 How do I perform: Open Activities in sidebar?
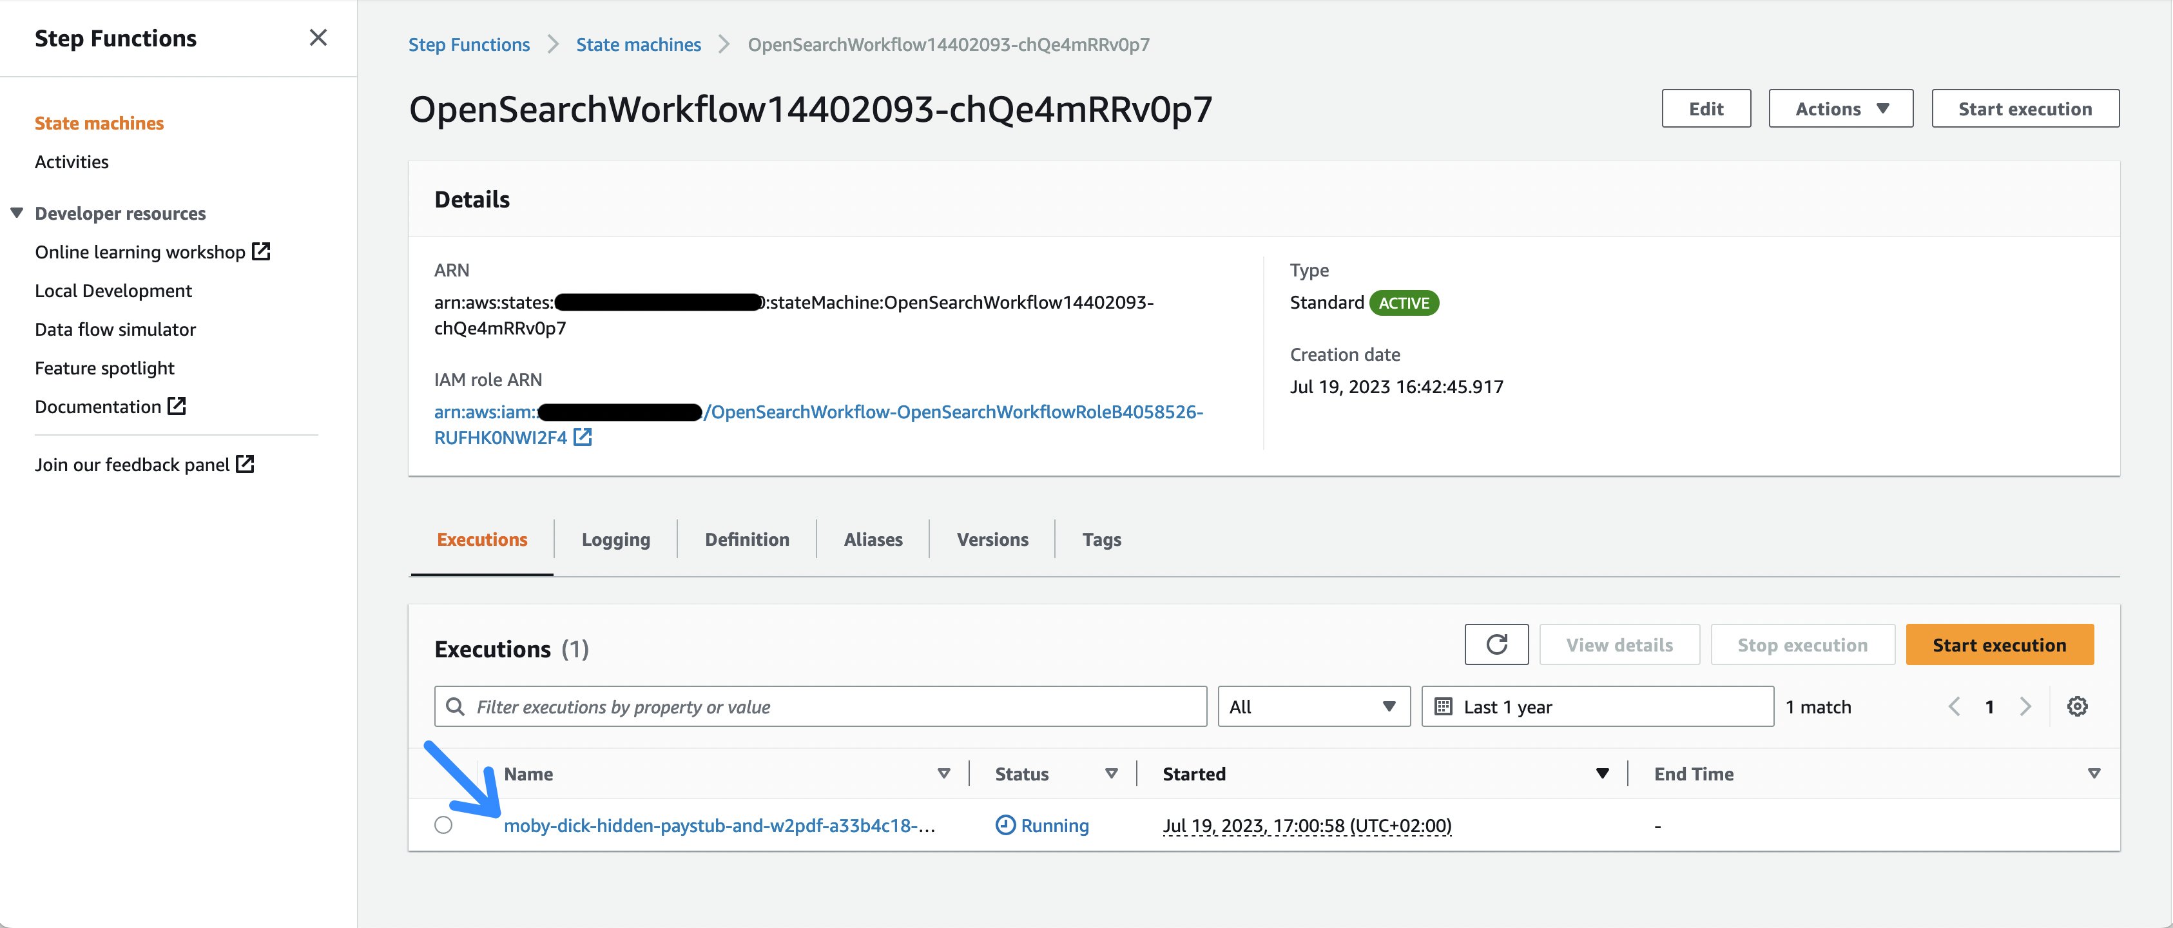pyautogui.click(x=72, y=162)
